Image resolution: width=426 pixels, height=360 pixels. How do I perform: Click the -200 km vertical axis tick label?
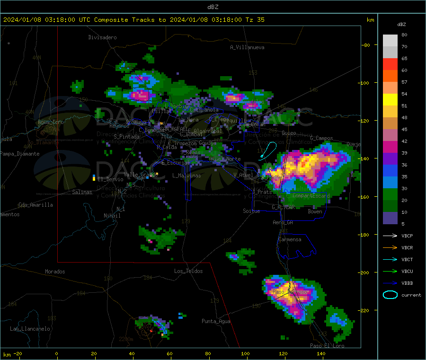[364, 272]
